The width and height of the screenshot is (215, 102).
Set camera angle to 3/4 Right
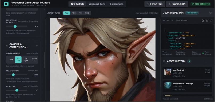[x=26, y=59]
